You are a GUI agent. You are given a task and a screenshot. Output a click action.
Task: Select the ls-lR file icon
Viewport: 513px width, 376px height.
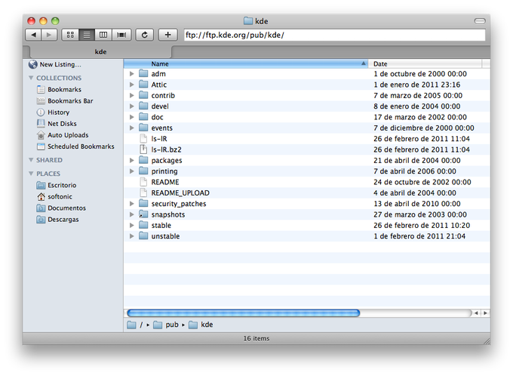pos(143,138)
